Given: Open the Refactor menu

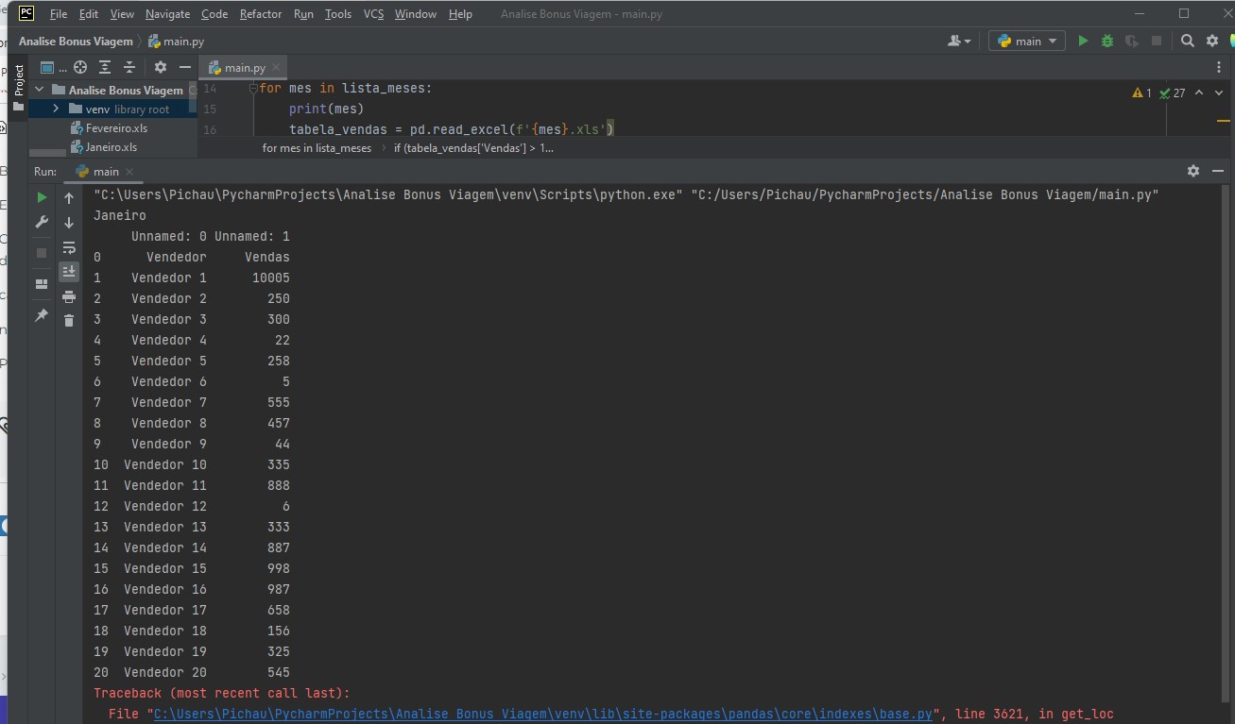Looking at the screenshot, I should coord(260,14).
